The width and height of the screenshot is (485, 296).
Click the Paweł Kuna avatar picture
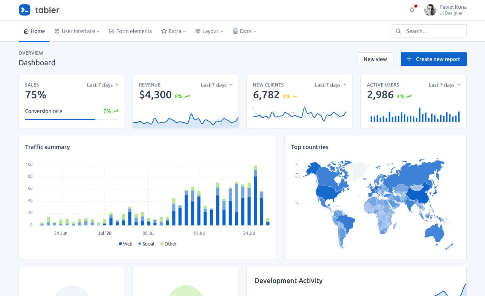tap(430, 10)
